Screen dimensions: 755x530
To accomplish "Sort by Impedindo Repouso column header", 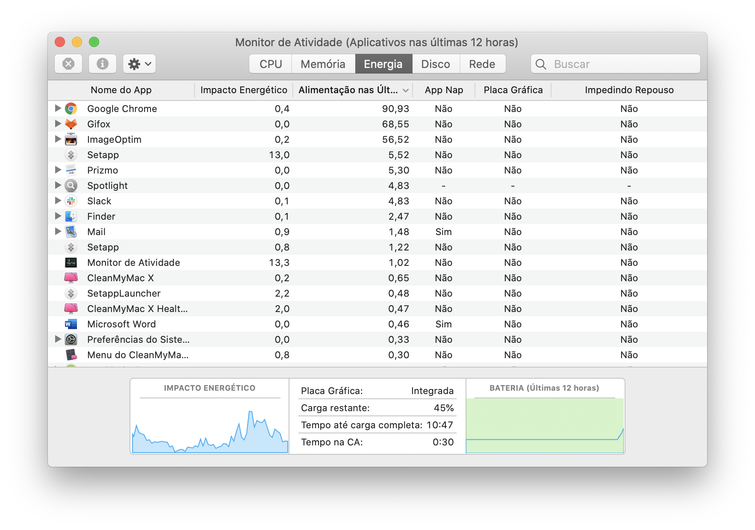I will 629,90.
